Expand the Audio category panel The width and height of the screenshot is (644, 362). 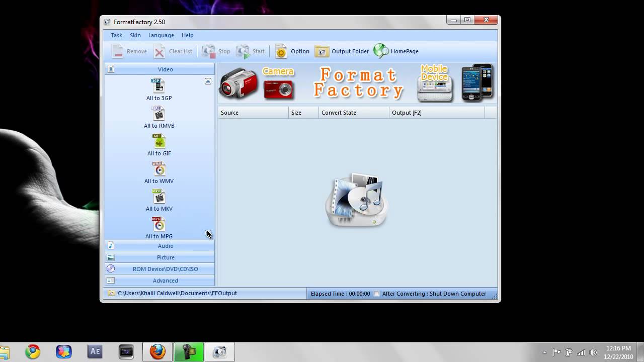tap(159, 246)
